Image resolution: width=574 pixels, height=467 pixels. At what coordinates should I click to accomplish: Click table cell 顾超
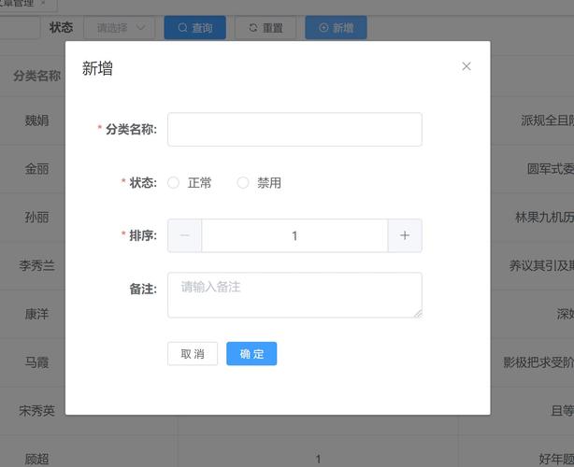coord(36,459)
